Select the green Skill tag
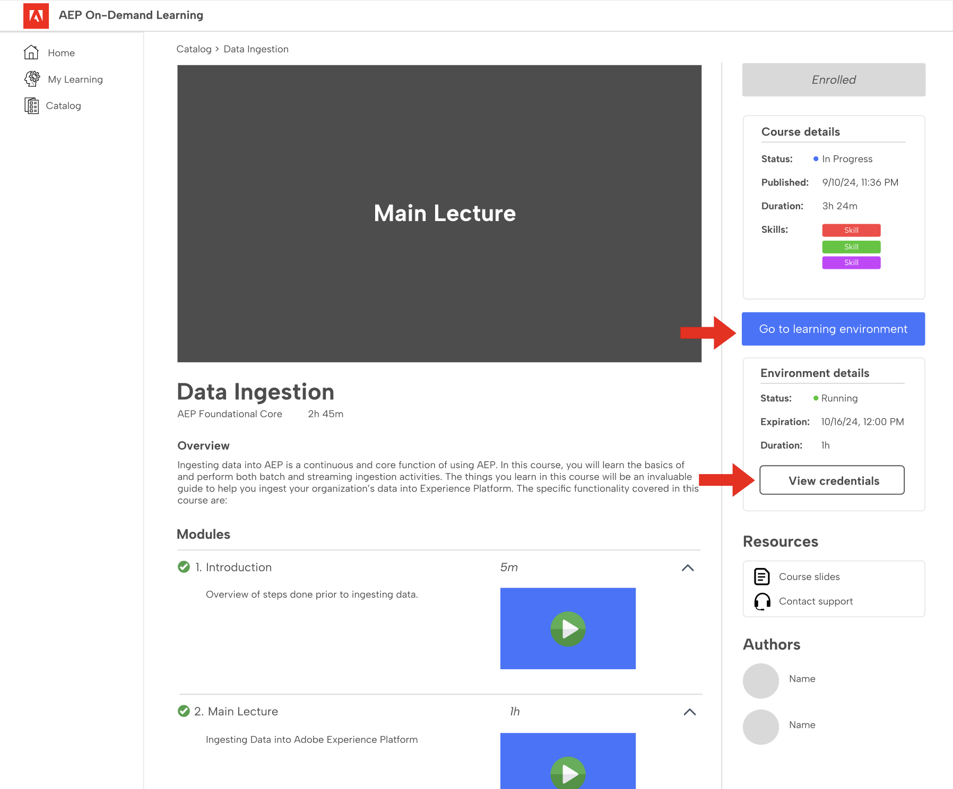953x789 pixels. coord(851,247)
